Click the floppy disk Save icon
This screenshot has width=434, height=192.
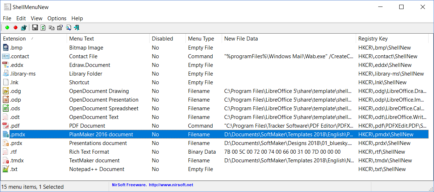(35, 27)
